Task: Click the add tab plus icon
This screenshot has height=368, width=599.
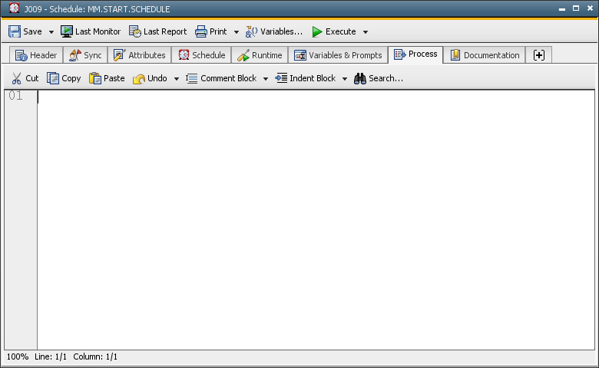Action: (539, 55)
